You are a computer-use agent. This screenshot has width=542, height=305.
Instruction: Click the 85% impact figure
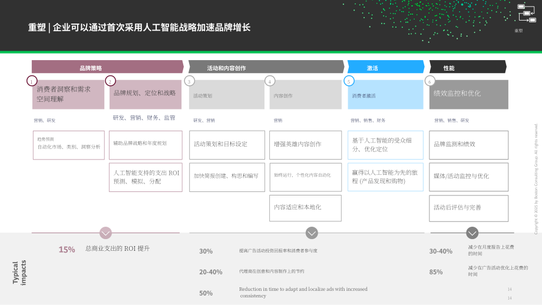click(x=436, y=272)
